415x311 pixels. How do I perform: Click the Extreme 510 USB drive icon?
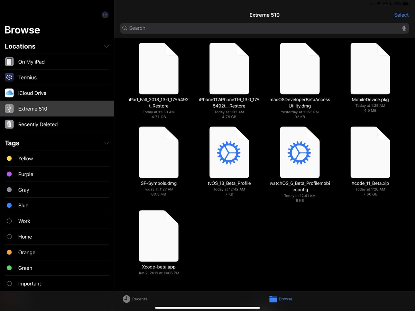[x=9, y=109]
